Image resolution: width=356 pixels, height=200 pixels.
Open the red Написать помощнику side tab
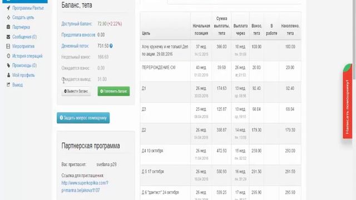[x=347, y=101]
